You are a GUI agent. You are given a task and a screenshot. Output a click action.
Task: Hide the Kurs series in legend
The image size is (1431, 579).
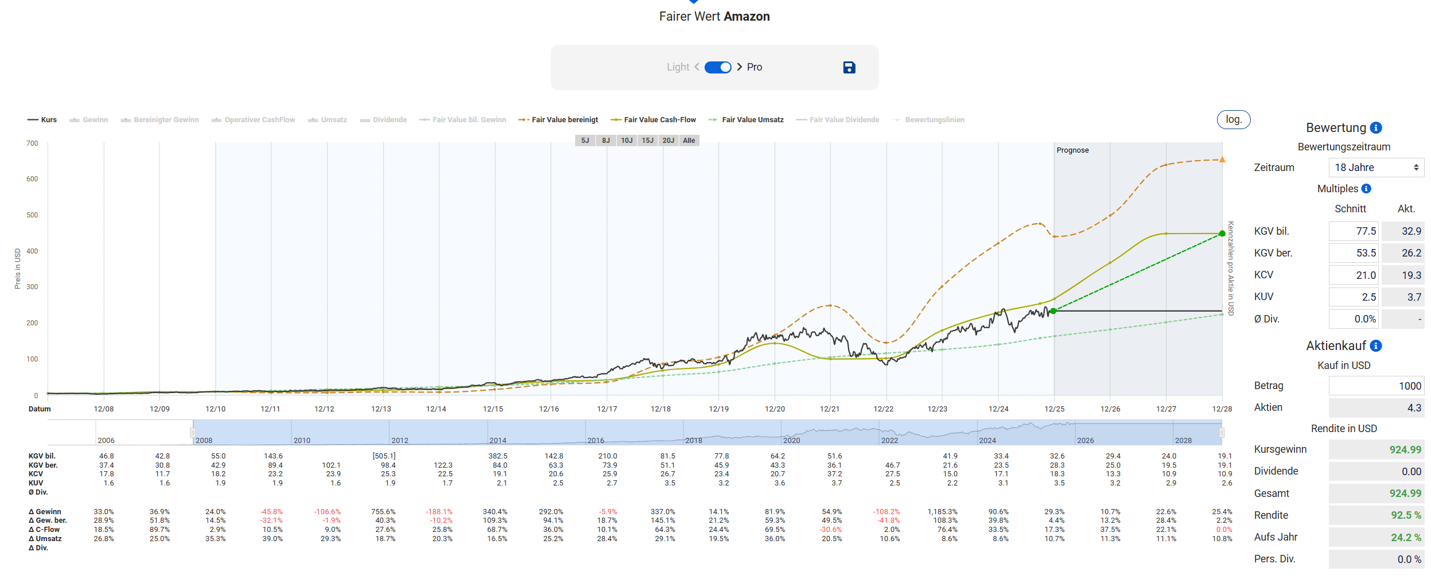[x=42, y=120]
